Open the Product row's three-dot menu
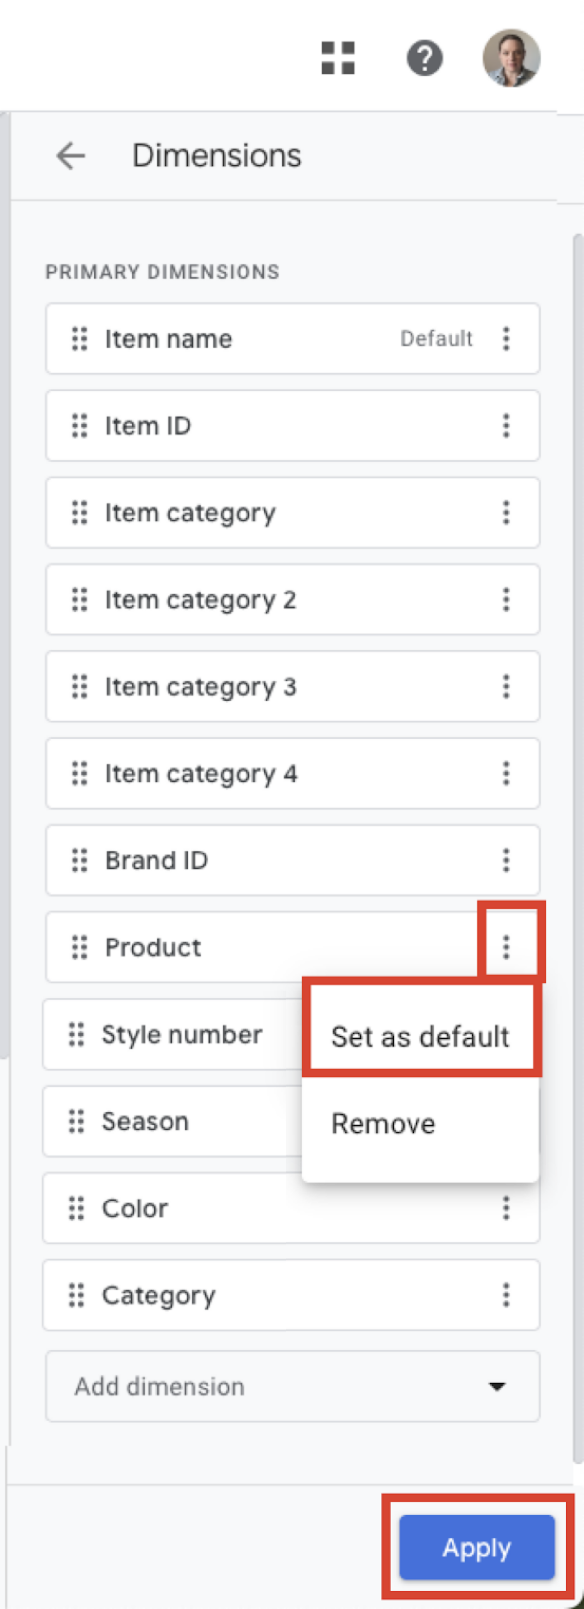This screenshot has width=584, height=1609. (x=506, y=947)
